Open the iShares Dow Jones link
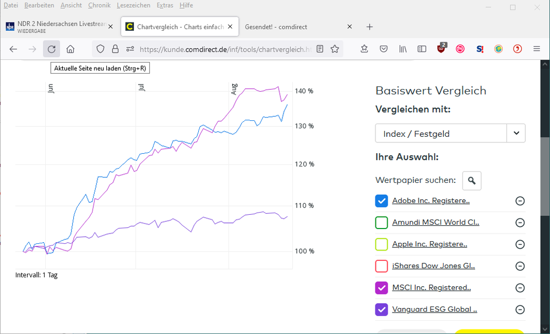550x334 pixels. point(433,266)
